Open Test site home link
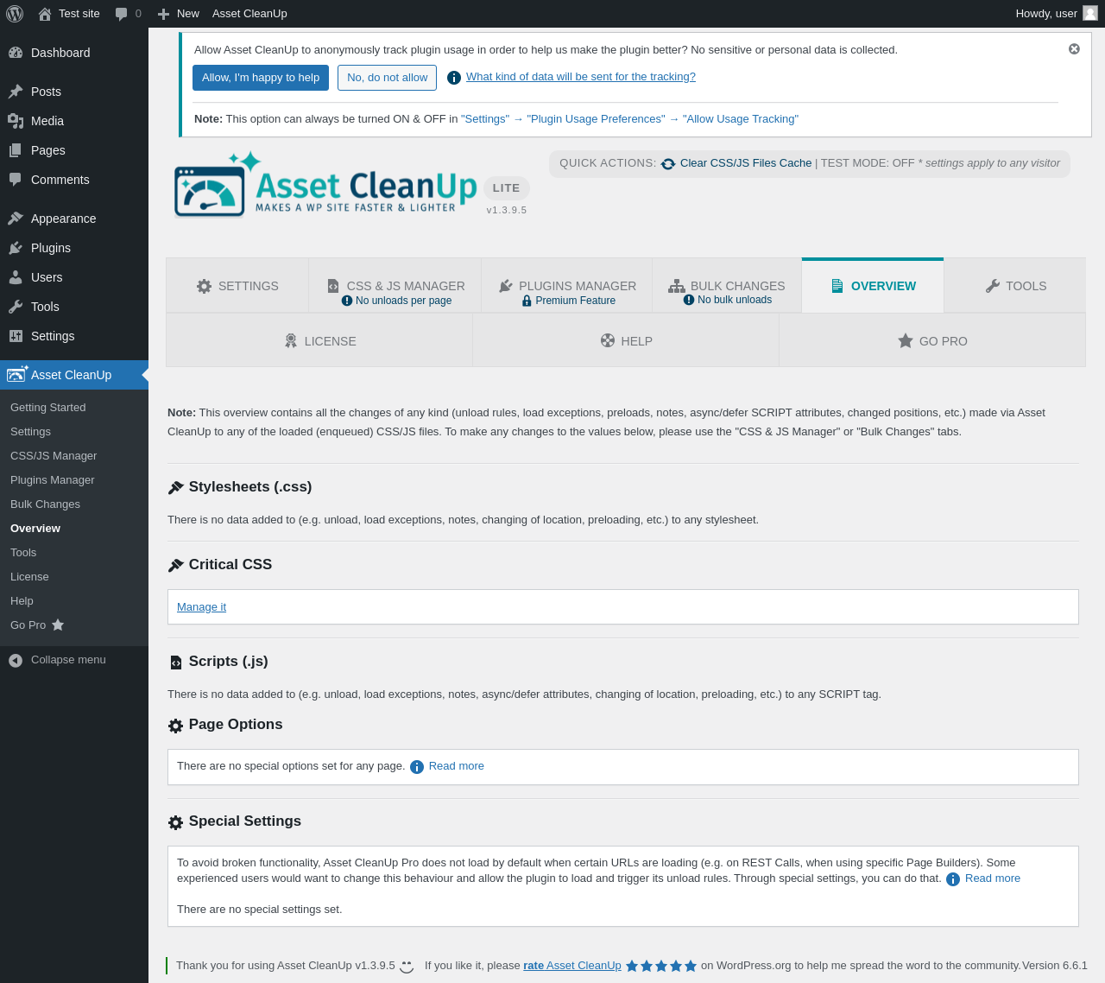The width and height of the screenshot is (1105, 983). point(69,14)
